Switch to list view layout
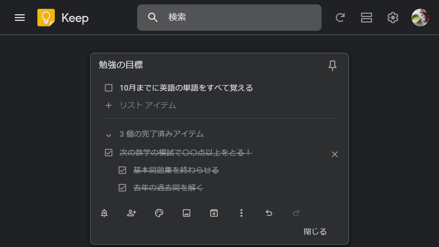The height and width of the screenshot is (247, 439). click(x=366, y=18)
